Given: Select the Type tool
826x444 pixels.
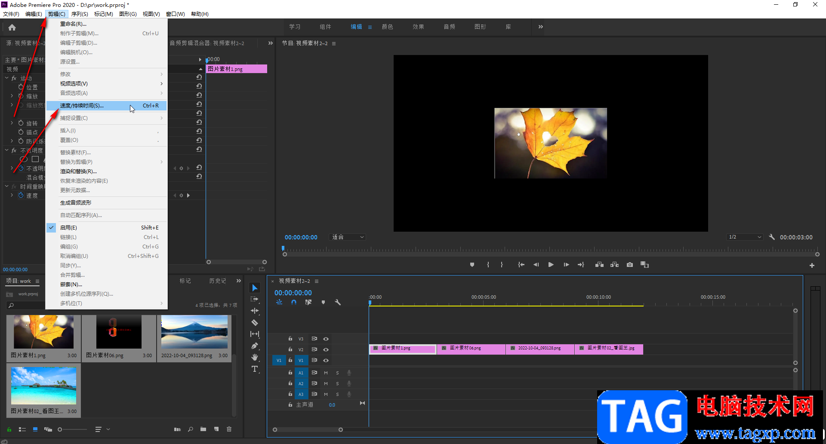Looking at the screenshot, I should tap(255, 369).
